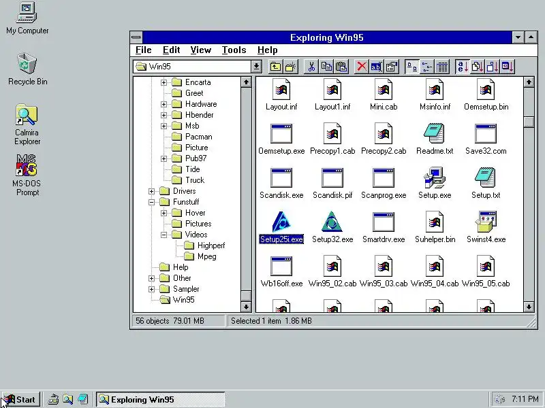Click the 7:11 PM taskbar clock
The image size is (545, 408).
[525, 399]
